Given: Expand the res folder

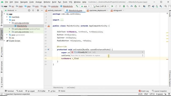Looking at the screenshot, I should pyautogui.click(x=7, y=38).
